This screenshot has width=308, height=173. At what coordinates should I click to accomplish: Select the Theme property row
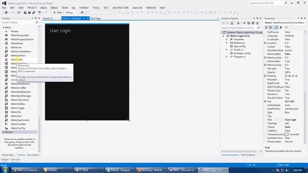(x=284, y=127)
